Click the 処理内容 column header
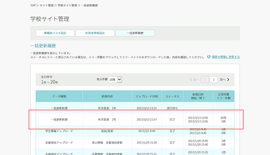This screenshot has height=155, width=270. pyautogui.click(x=107, y=96)
